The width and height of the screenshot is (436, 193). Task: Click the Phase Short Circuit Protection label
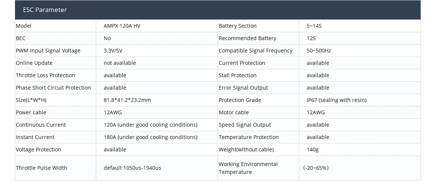(x=53, y=88)
